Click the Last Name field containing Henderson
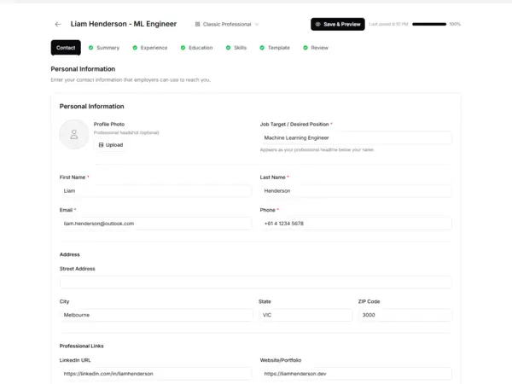 (x=356, y=190)
